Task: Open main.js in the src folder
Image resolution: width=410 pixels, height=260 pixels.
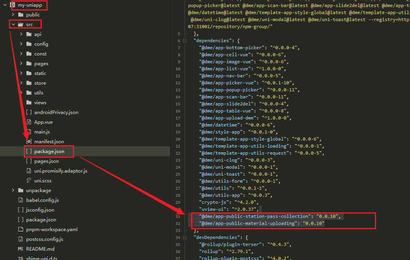Action: (42, 132)
